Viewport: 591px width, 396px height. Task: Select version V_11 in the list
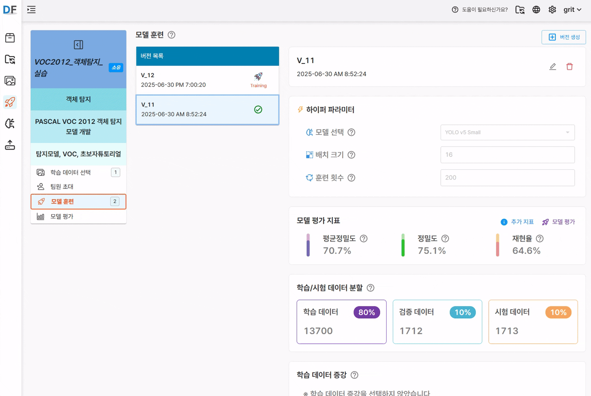tap(207, 110)
